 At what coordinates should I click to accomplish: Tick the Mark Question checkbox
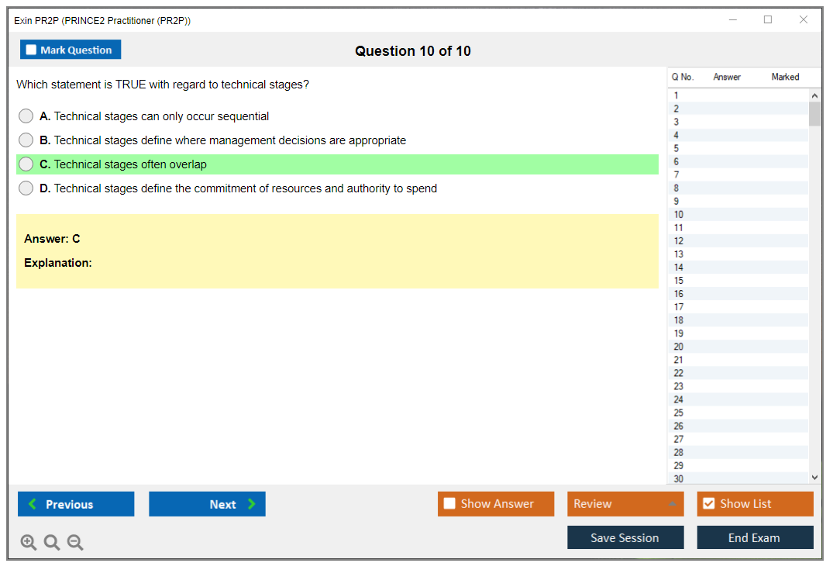[32, 50]
